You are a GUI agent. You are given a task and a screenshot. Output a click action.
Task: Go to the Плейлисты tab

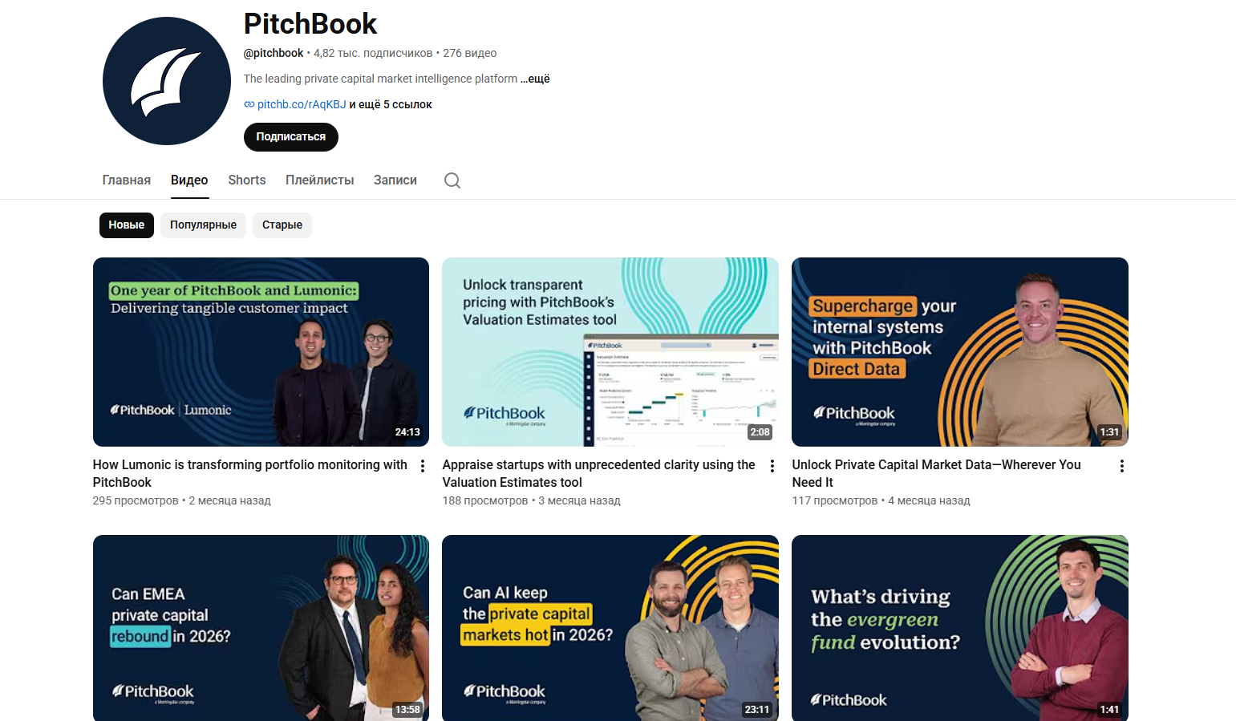coord(320,180)
